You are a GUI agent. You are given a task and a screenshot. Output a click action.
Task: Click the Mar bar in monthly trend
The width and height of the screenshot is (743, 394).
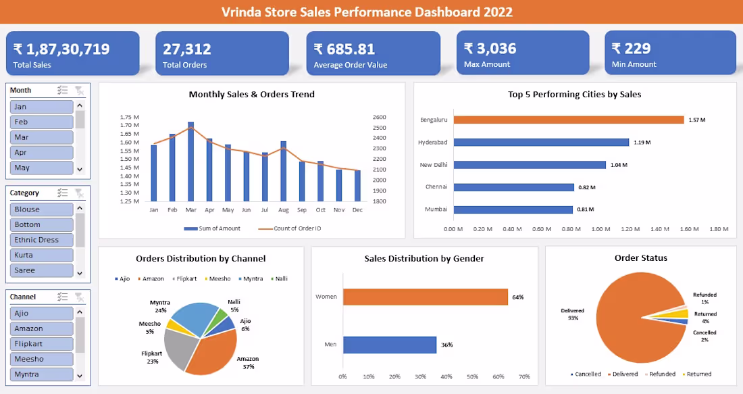(x=191, y=162)
